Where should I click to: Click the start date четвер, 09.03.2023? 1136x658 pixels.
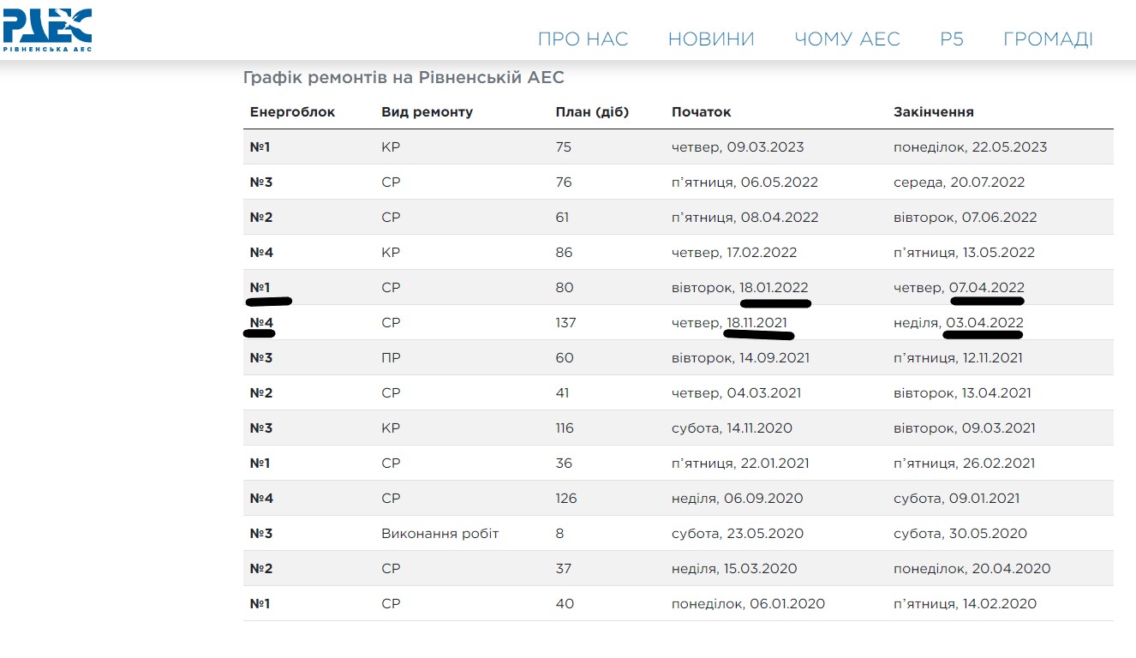click(737, 147)
